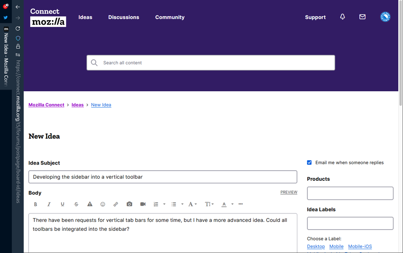
Task: Open the Ideas menu in the header
Action: pos(86,17)
